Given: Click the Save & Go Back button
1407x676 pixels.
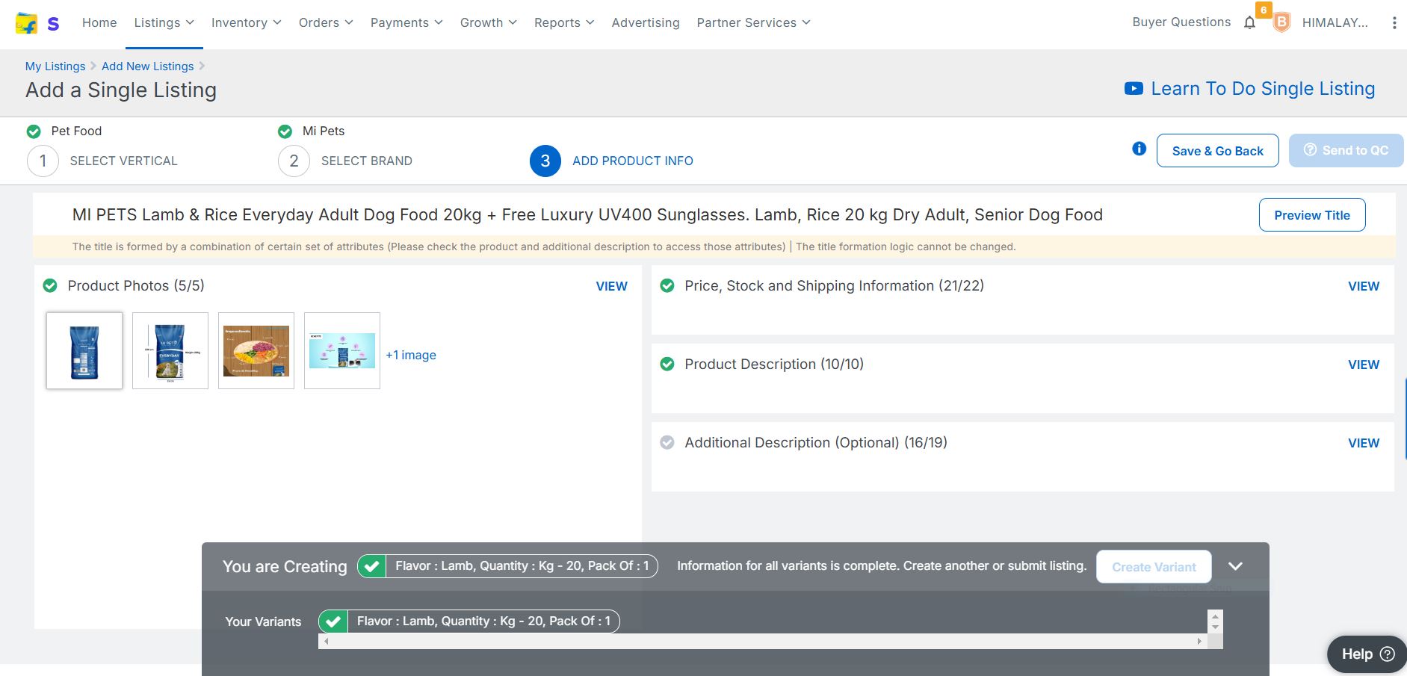Looking at the screenshot, I should click(x=1218, y=151).
